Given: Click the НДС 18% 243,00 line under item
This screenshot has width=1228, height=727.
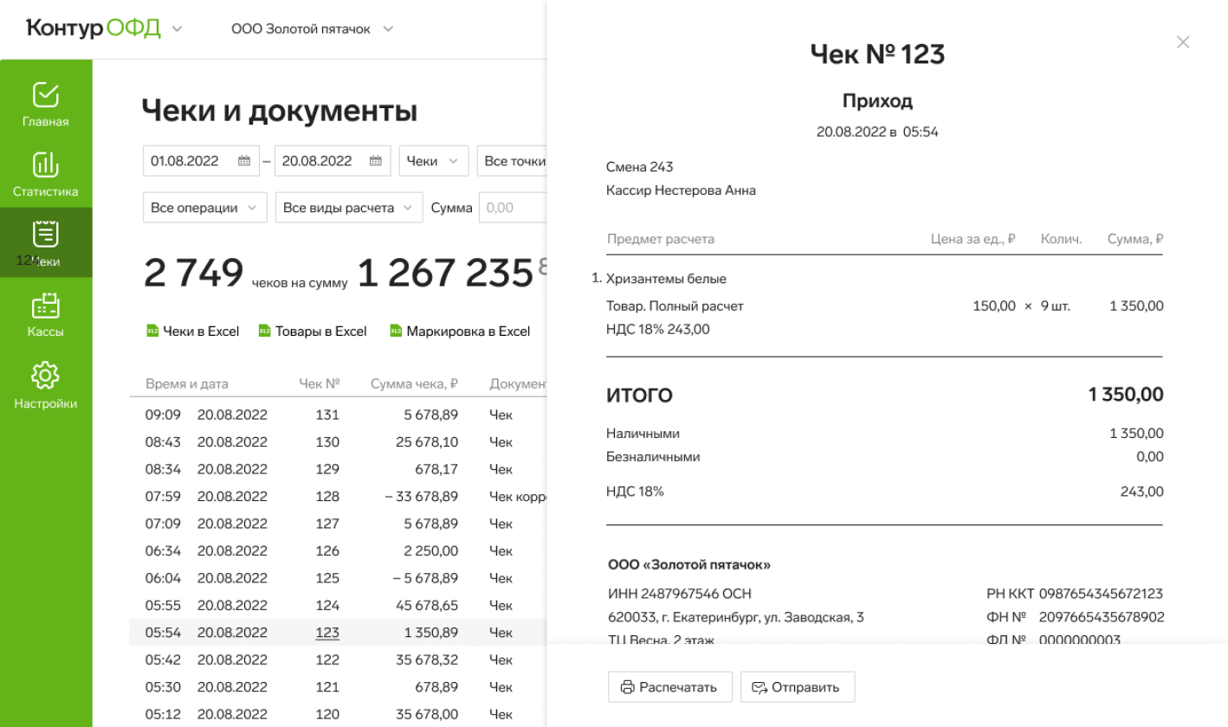Looking at the screenshot, I should [658, 329].
